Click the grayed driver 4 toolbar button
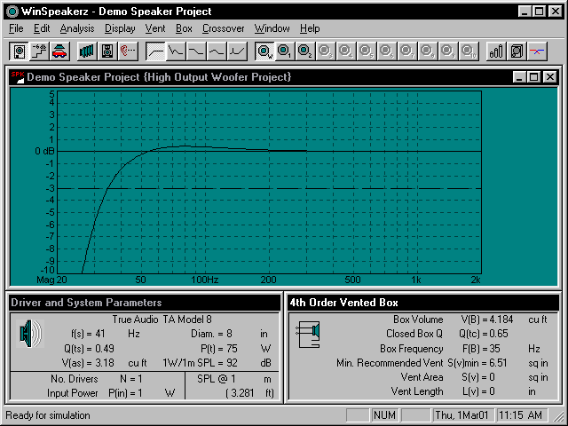 point(345,51)
